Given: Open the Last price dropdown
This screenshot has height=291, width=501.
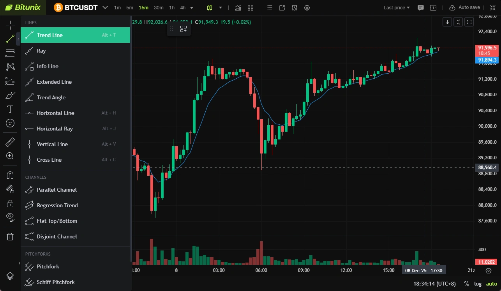Looking at the screenshot, I should (397, 8).
